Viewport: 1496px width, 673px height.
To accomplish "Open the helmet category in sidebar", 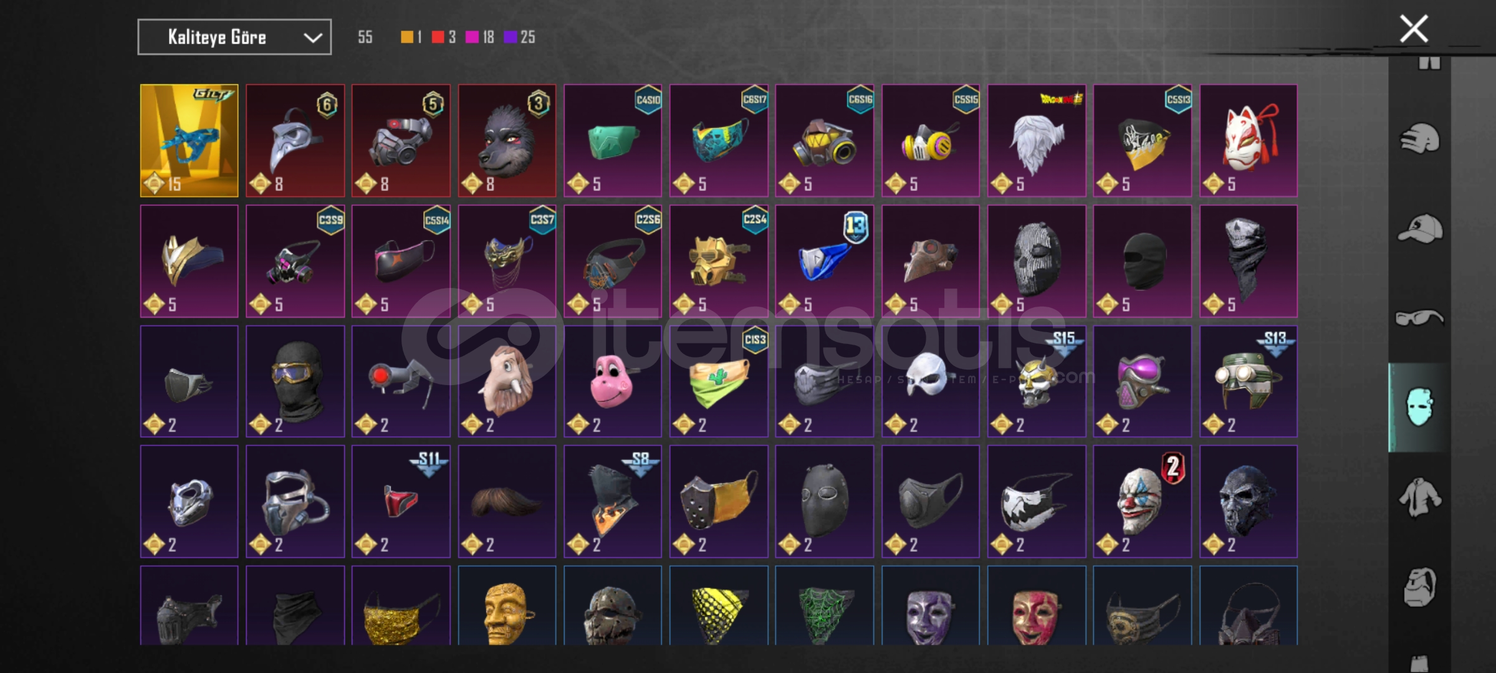I will (1420, 138).
